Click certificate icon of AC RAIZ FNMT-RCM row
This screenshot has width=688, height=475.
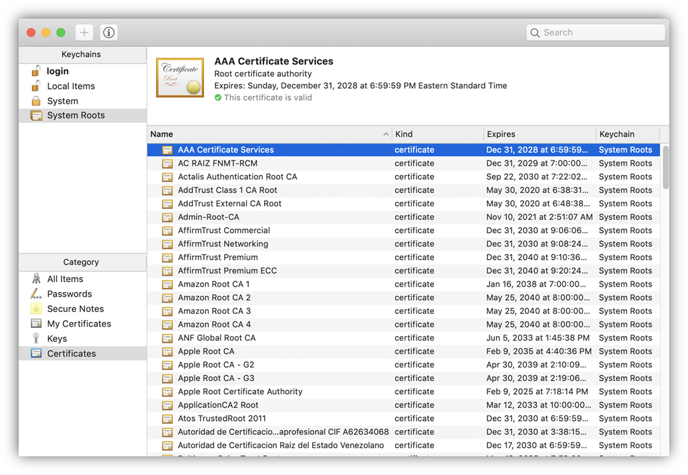[167, 164]
